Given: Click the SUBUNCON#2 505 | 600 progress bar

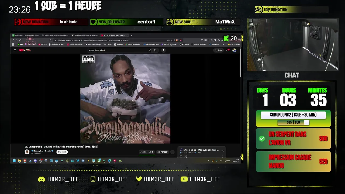Looking at the screenshot, I should (x=293, y=122).
